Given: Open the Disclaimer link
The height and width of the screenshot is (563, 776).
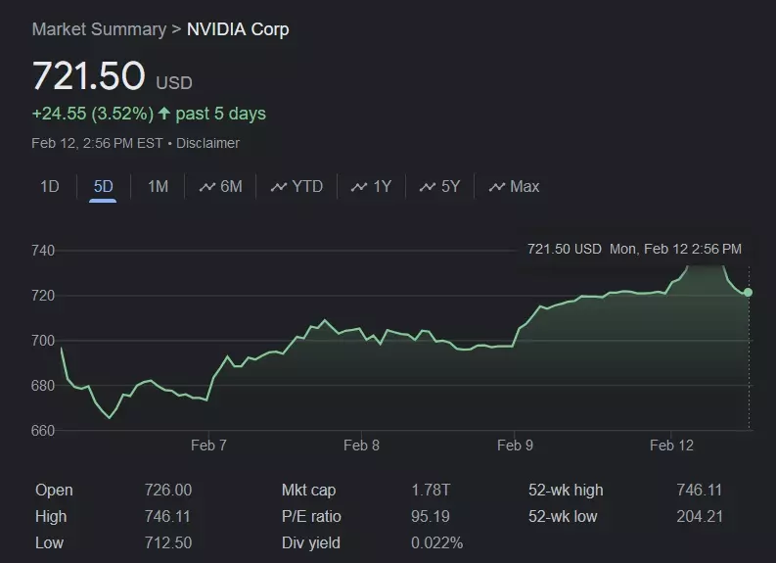Looking at the screenshot, I should click(x=207, y=143).
